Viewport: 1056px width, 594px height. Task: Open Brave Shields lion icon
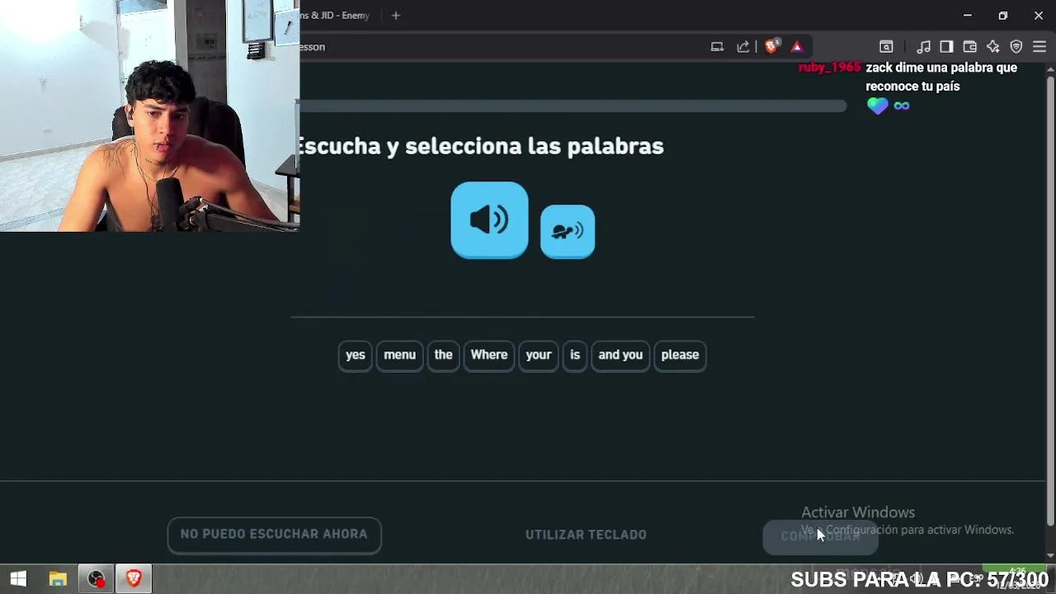click(771, 47)
